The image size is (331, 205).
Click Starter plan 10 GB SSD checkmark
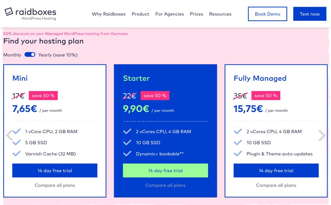click(127, 143)
